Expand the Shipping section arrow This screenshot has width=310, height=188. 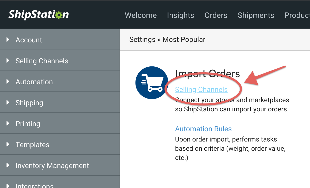pos(8,102)
